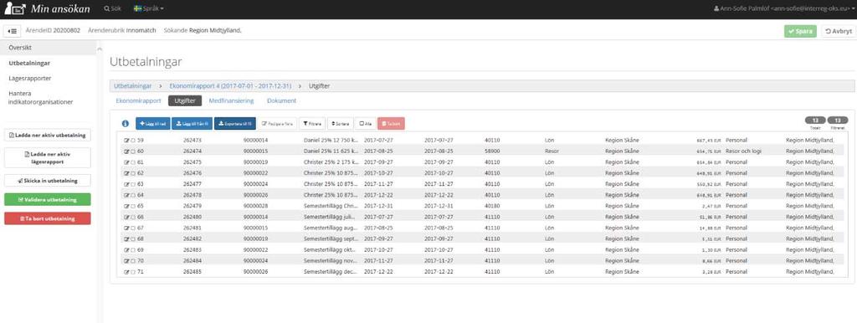Click Ladda ner aktiv utbetalning
857x323 pixels.
[48, 135]
